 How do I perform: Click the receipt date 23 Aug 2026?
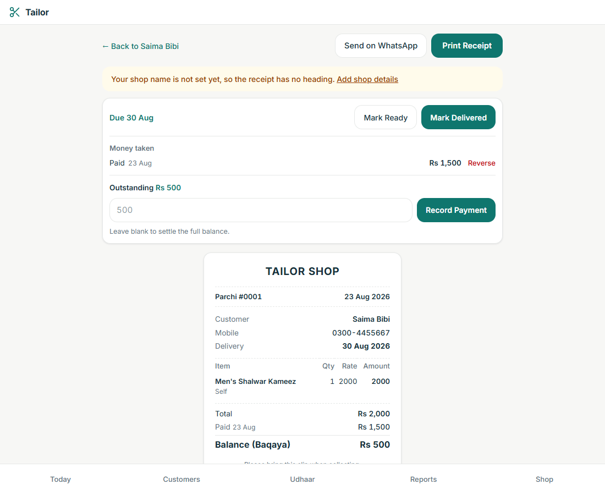[x=367, y=296]
